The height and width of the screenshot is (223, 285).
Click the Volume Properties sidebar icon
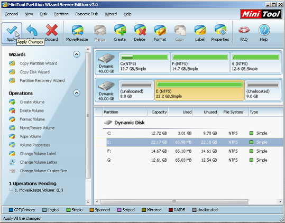(12, 145)
